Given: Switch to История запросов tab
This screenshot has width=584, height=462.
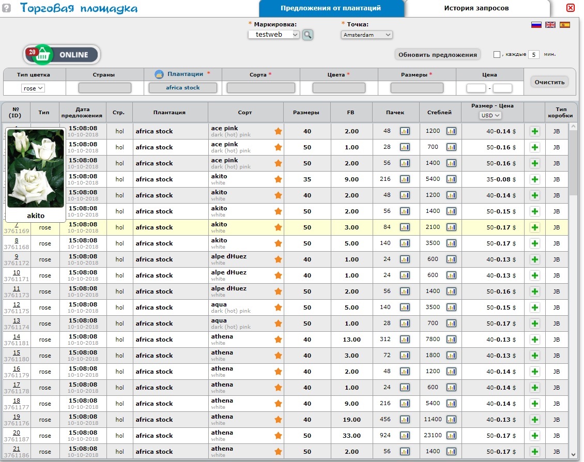Looking at the screenshot, I should point(476,8).
